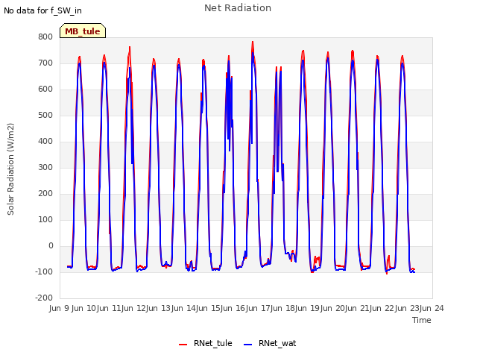Click the Jun 15 x-axis label
The width and height of the screenshot is (477, 358).
[x=209, y=308]
